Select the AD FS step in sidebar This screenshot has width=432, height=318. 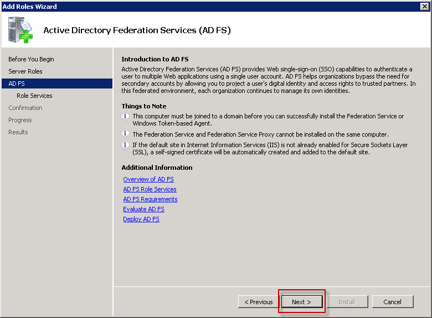pyautogui.click(x=57, y=84)
